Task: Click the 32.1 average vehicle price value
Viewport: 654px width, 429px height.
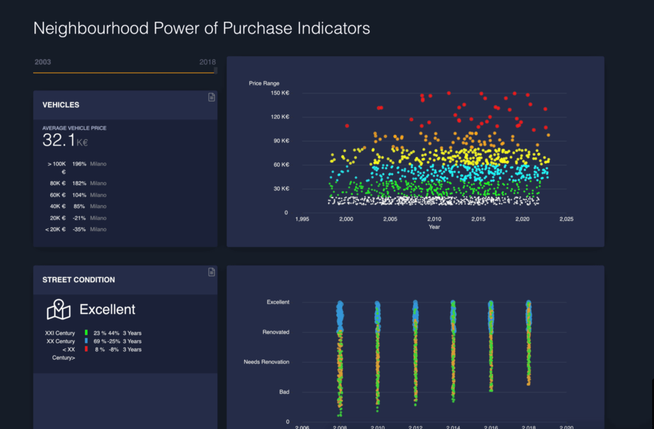Action: pos(59,140)
